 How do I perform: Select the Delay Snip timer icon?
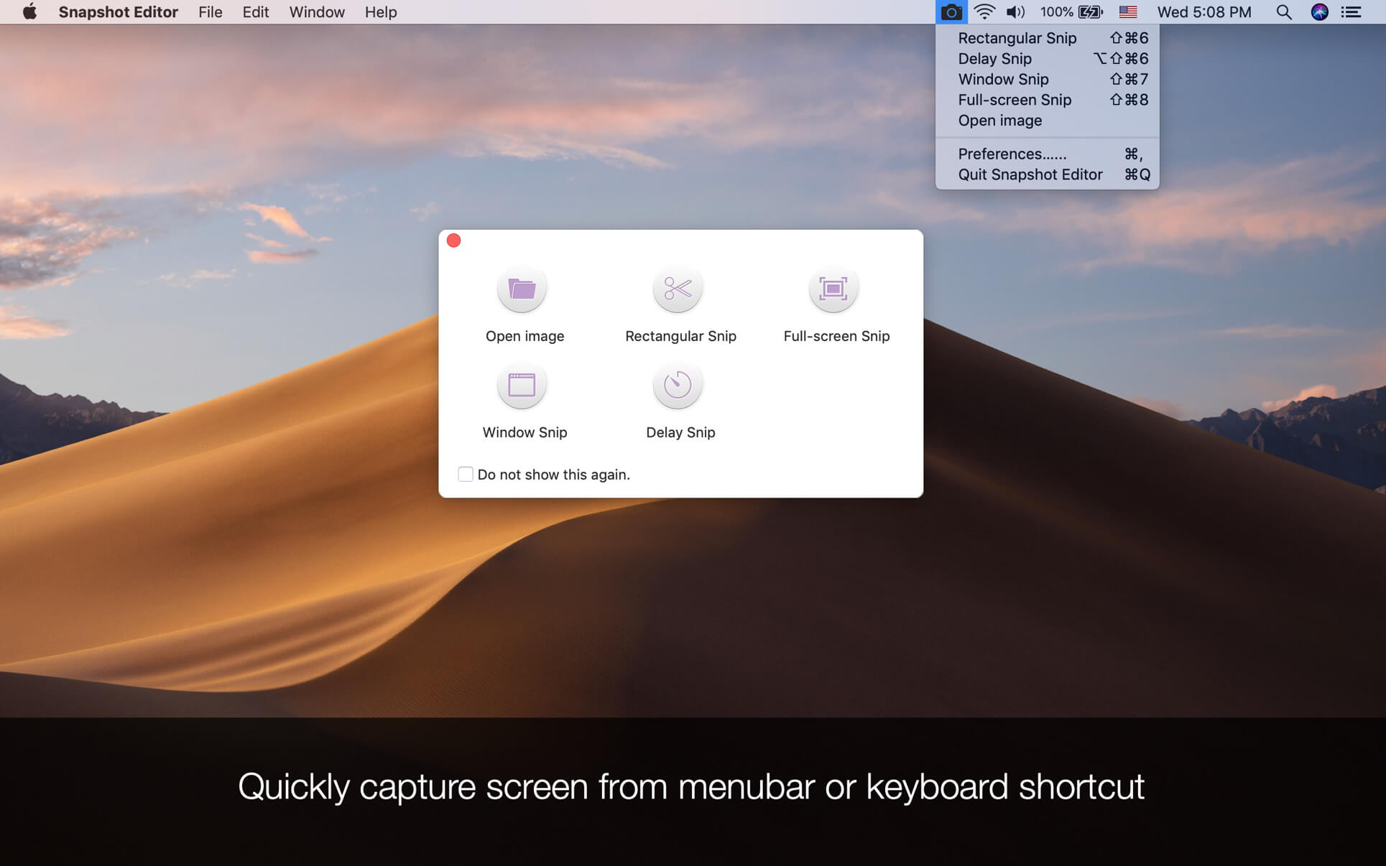(678, 384)
